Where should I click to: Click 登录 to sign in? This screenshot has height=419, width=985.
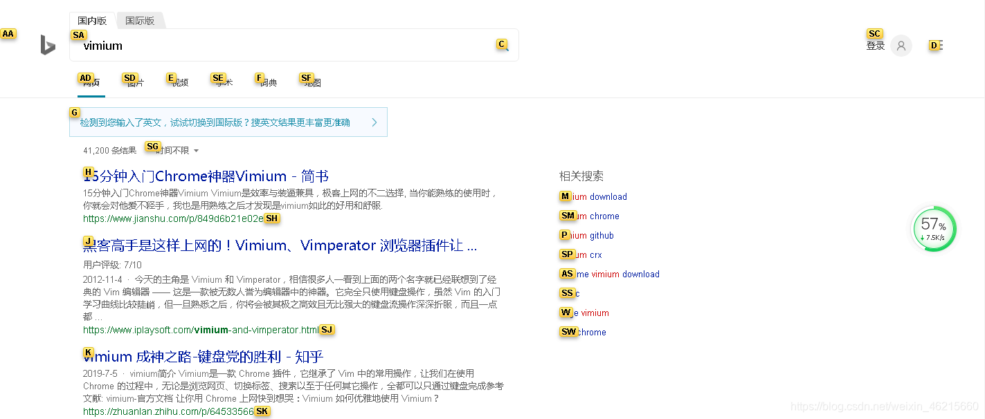tap(876, 46)
